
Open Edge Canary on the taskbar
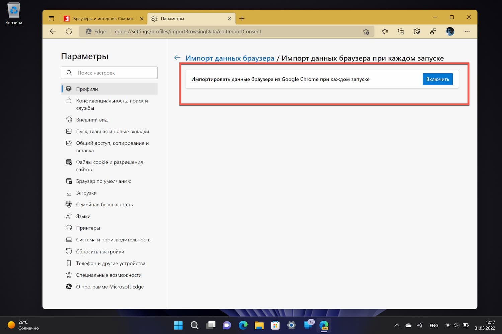(324, 325)
